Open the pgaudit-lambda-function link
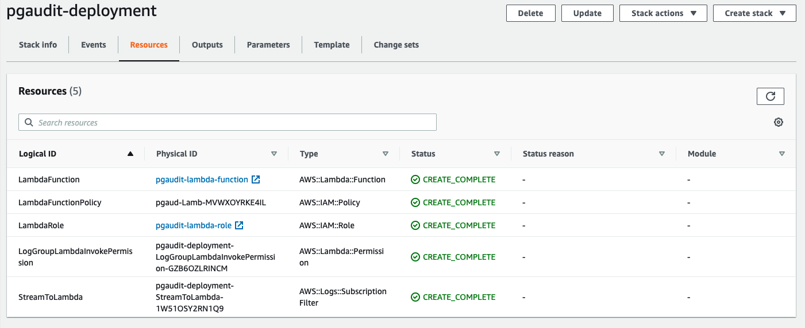 (x=202, y=179)
